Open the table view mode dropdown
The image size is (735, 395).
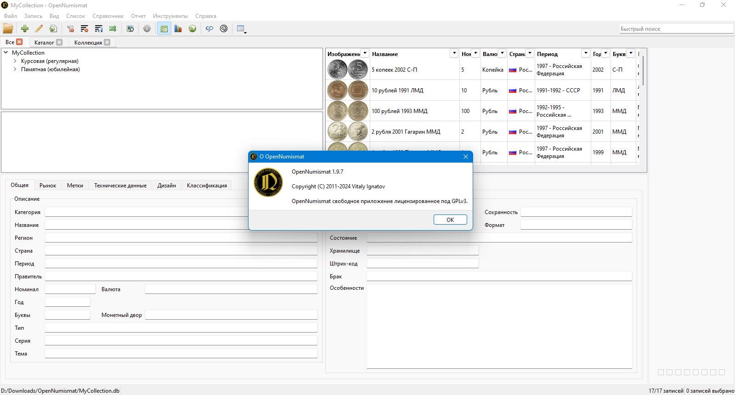click(242, 29)
